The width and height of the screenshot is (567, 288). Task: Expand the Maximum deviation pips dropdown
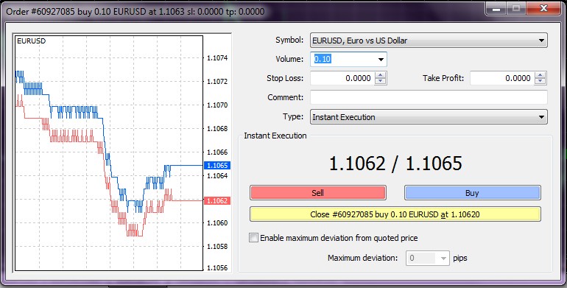click(x=444, y=259)
